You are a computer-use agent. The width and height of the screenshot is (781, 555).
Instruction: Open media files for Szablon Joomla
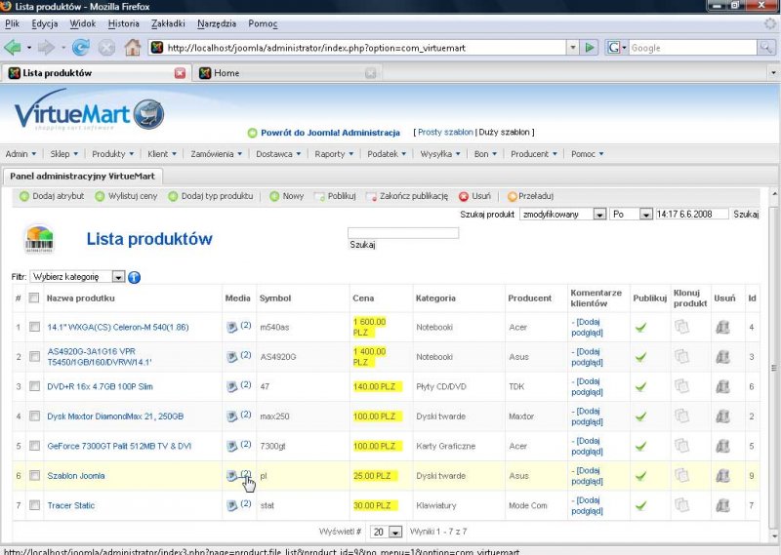232,475
